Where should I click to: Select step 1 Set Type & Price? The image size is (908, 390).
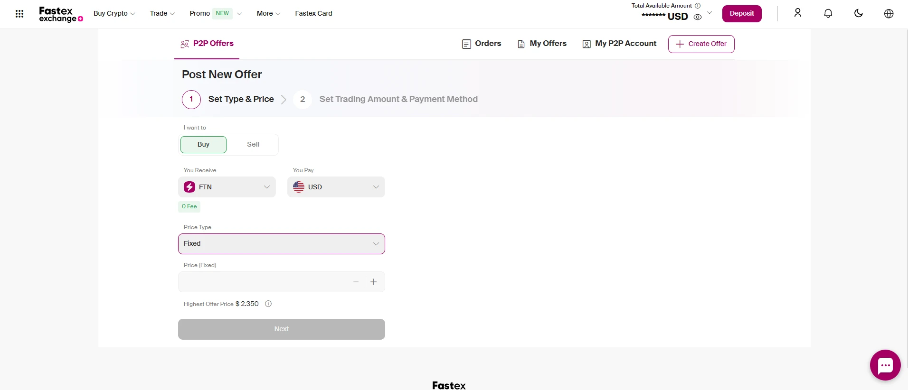[228, 99]
